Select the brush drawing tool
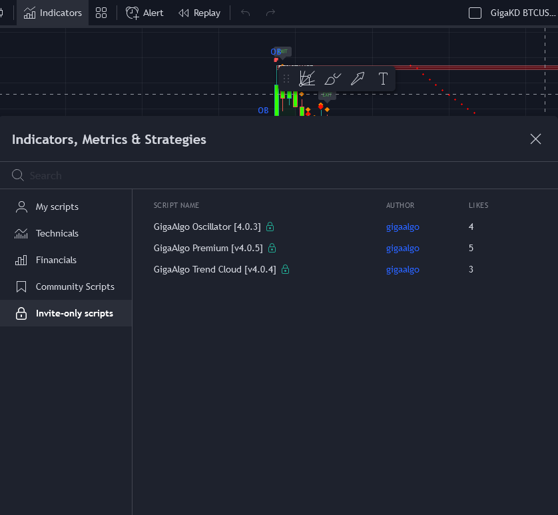The width and height of the screenshot is (558, 515). (x=332, y=79)
